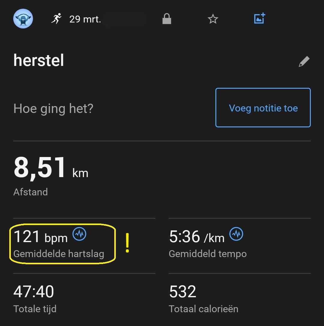Tap the profile avatar icon
Image resolution: width=324 pixels, height=326 pixels.
(23, 19)
